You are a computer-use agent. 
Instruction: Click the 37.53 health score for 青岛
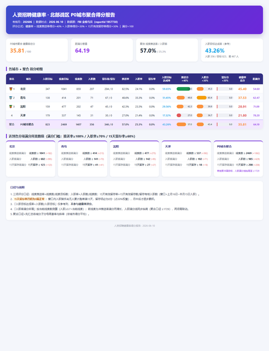(242, 98)
